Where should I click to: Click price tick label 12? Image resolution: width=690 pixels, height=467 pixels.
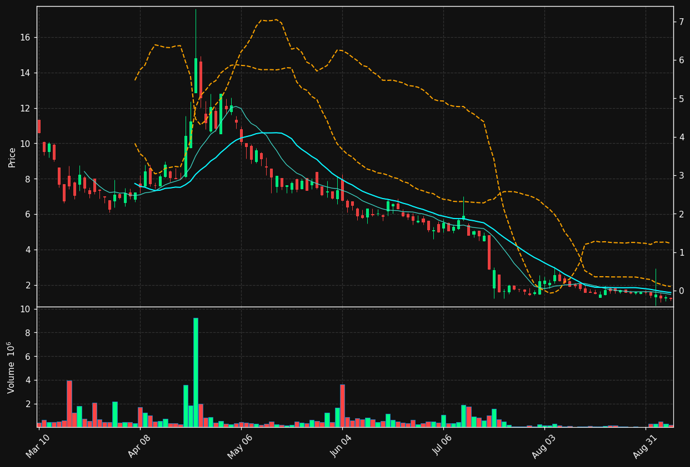26,108
